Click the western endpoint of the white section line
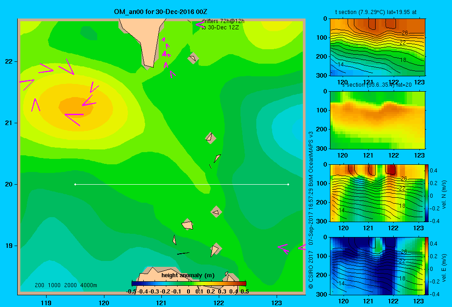 coord(75,184)
